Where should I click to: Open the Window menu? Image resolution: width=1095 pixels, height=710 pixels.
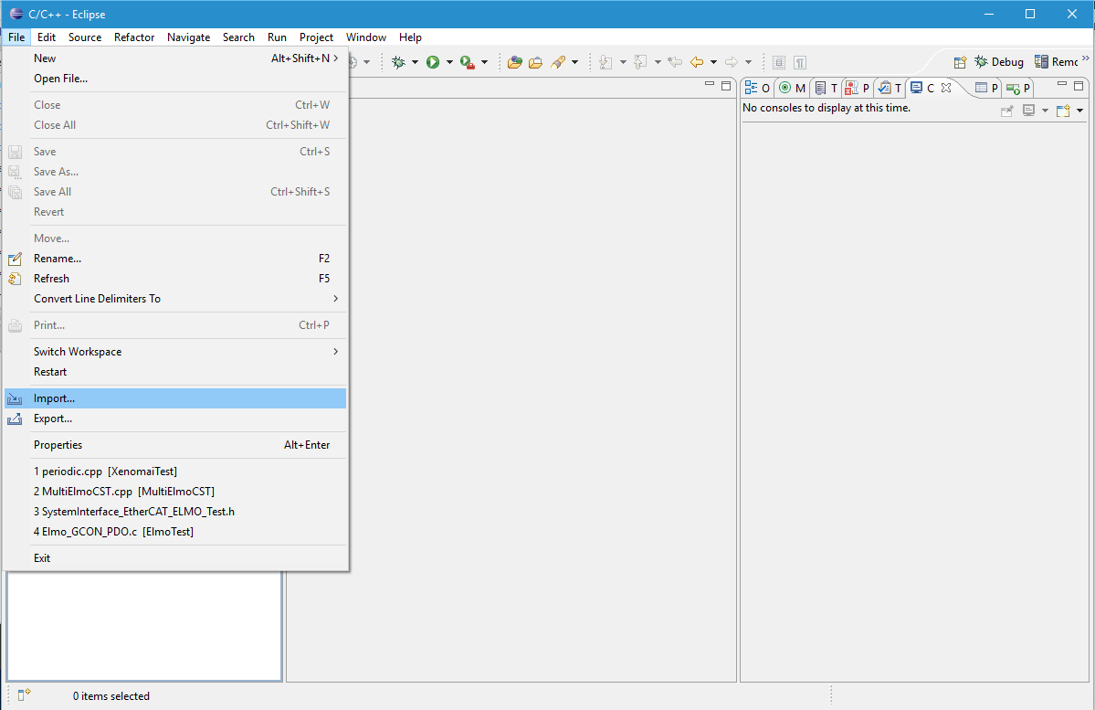(x=366, y=37)
